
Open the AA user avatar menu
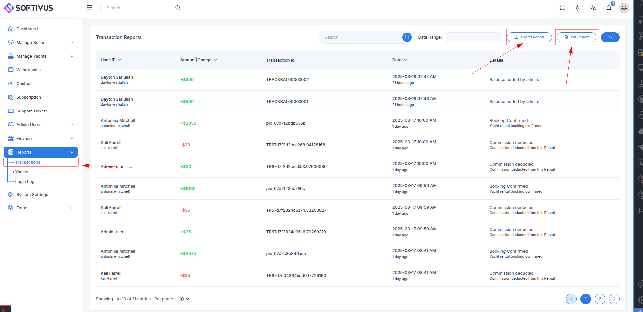[624, 8]
